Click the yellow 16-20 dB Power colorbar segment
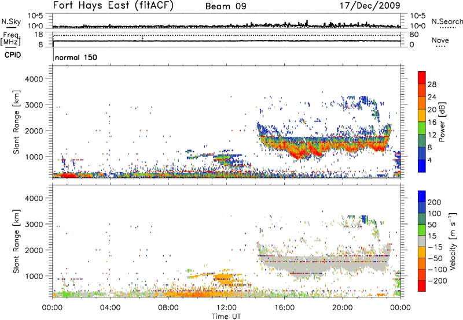Viewport: 463px width, 320px height. [x=422, y=115]
